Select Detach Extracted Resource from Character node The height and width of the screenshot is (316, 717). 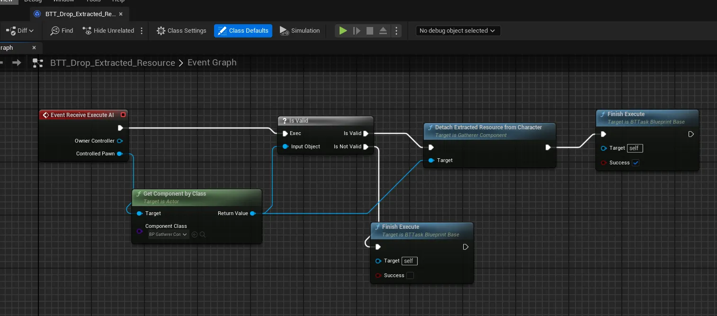[x=489, y=131]
